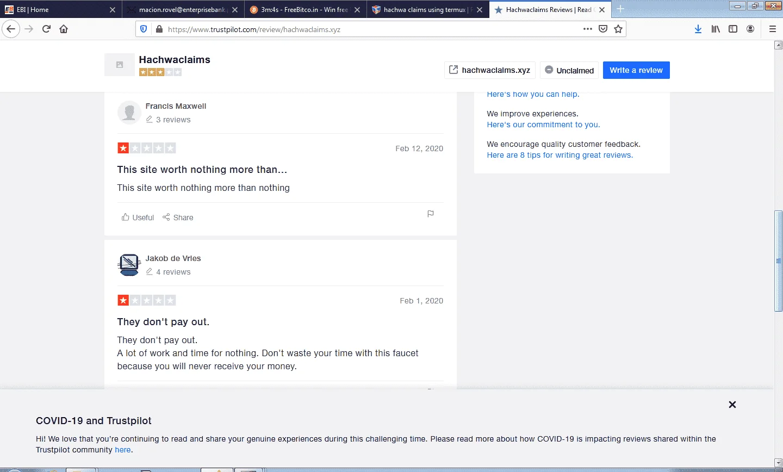Click the Feb 12, 2020 review date
Viewport: 783px width, 472px height.
tap(419, 148)
